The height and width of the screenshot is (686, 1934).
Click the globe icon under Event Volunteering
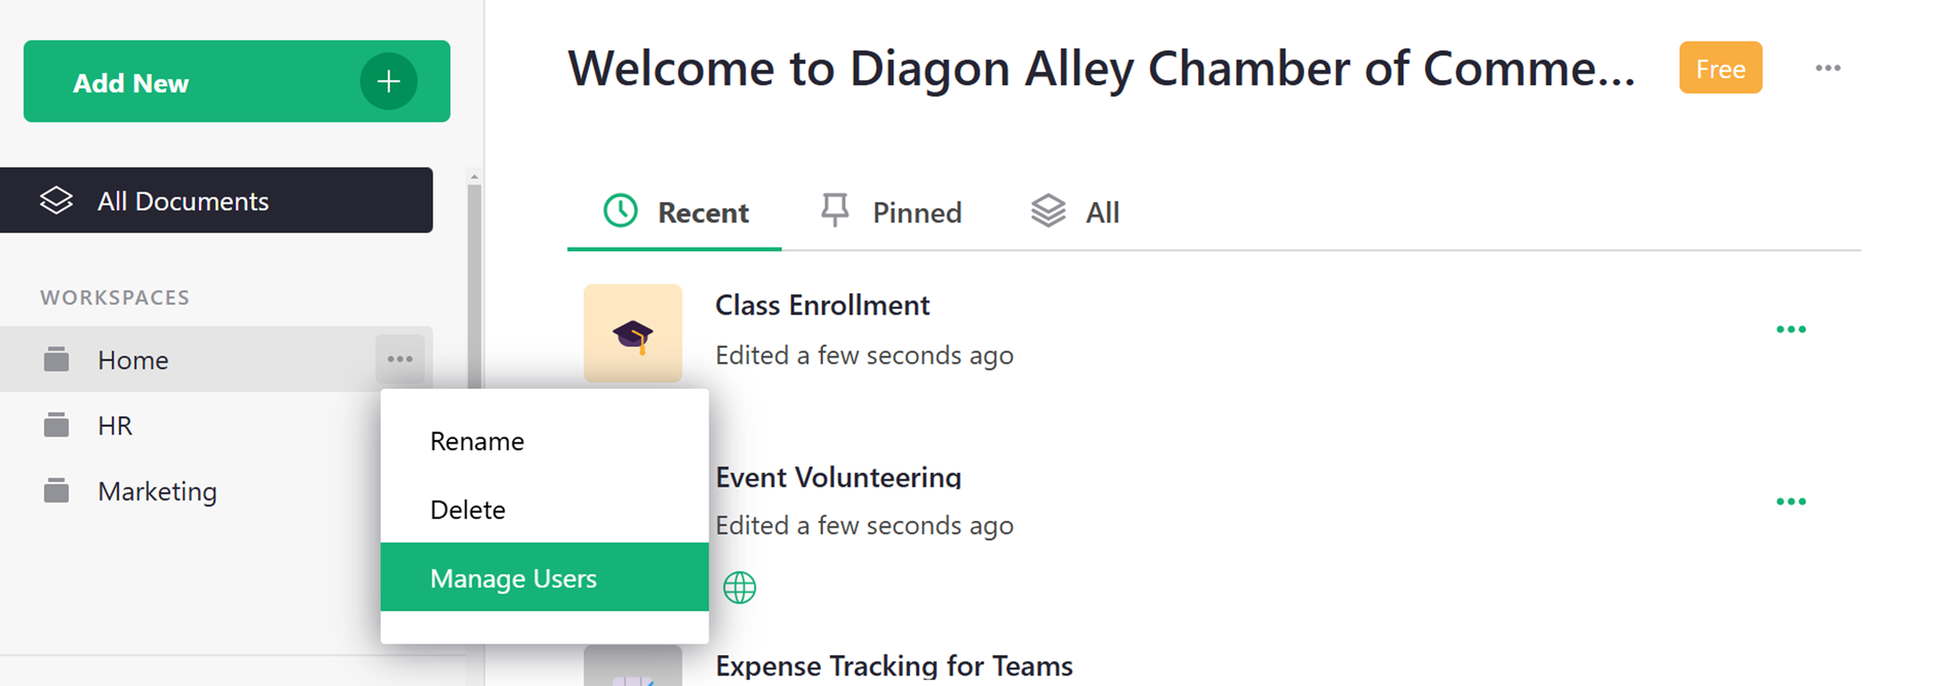739,588
